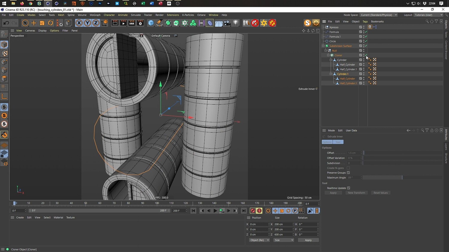
Task: Click the Record Active Objects keyframe button
Action: [x=253, y=211]
